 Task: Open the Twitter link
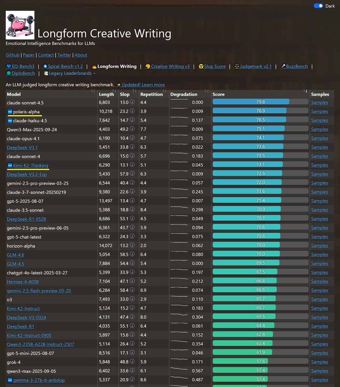pyautogui.click(x=65, y=55)
